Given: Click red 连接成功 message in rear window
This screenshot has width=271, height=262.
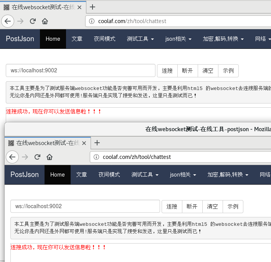Looking at the screenshot, I should click(54, 112).
